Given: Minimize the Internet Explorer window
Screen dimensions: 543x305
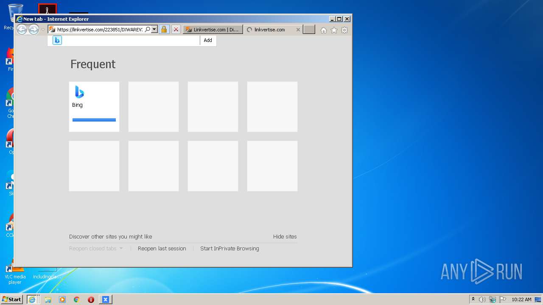Looking at the screenshot, I should 332,19.
